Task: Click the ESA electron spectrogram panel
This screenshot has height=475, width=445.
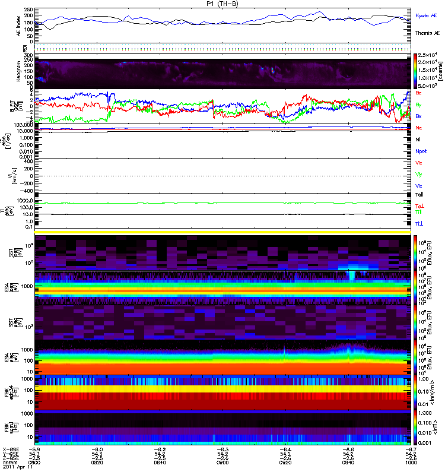Action: 223,357
